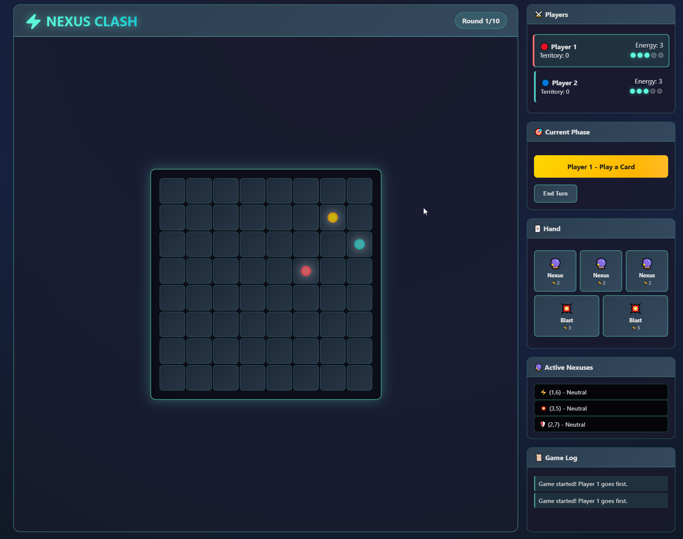Screen dimensions: 683x539
Task: Click Player 2's Territory: 0 text
Action: coord(555,92)
